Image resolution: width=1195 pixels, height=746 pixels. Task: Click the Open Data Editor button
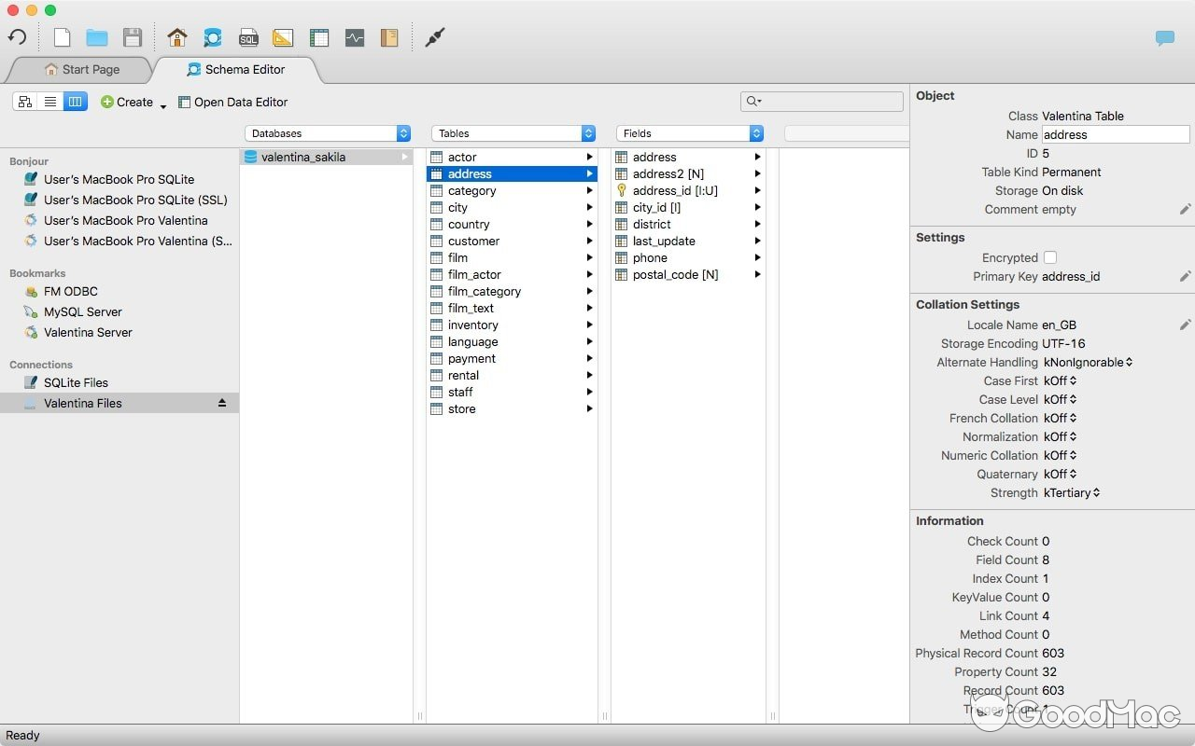coord(232,102)
